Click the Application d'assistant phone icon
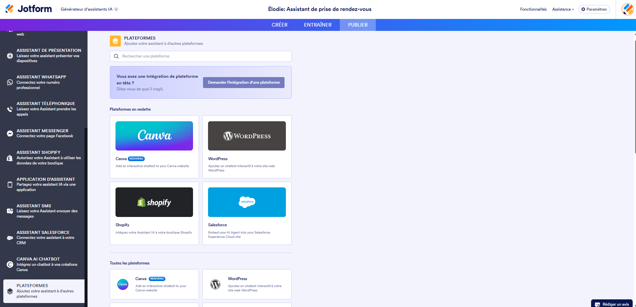Viewport: 636px width, 307px height. pos(10,184)
